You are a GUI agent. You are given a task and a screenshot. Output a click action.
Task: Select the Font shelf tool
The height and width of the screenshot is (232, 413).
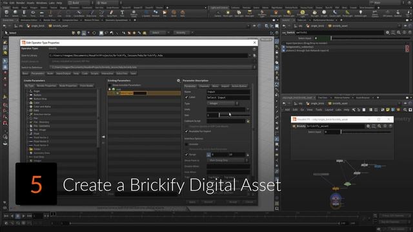click(122, 13)
